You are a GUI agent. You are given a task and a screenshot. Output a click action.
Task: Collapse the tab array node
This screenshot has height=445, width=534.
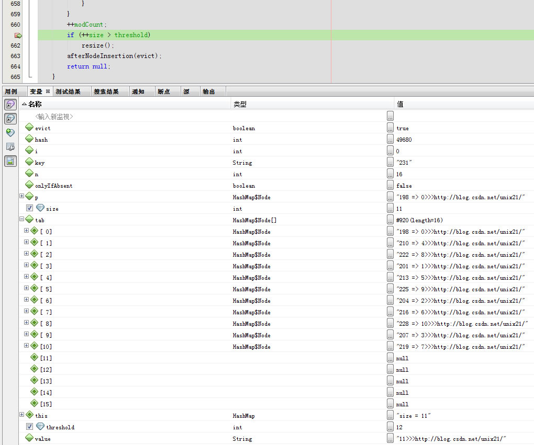22,219
